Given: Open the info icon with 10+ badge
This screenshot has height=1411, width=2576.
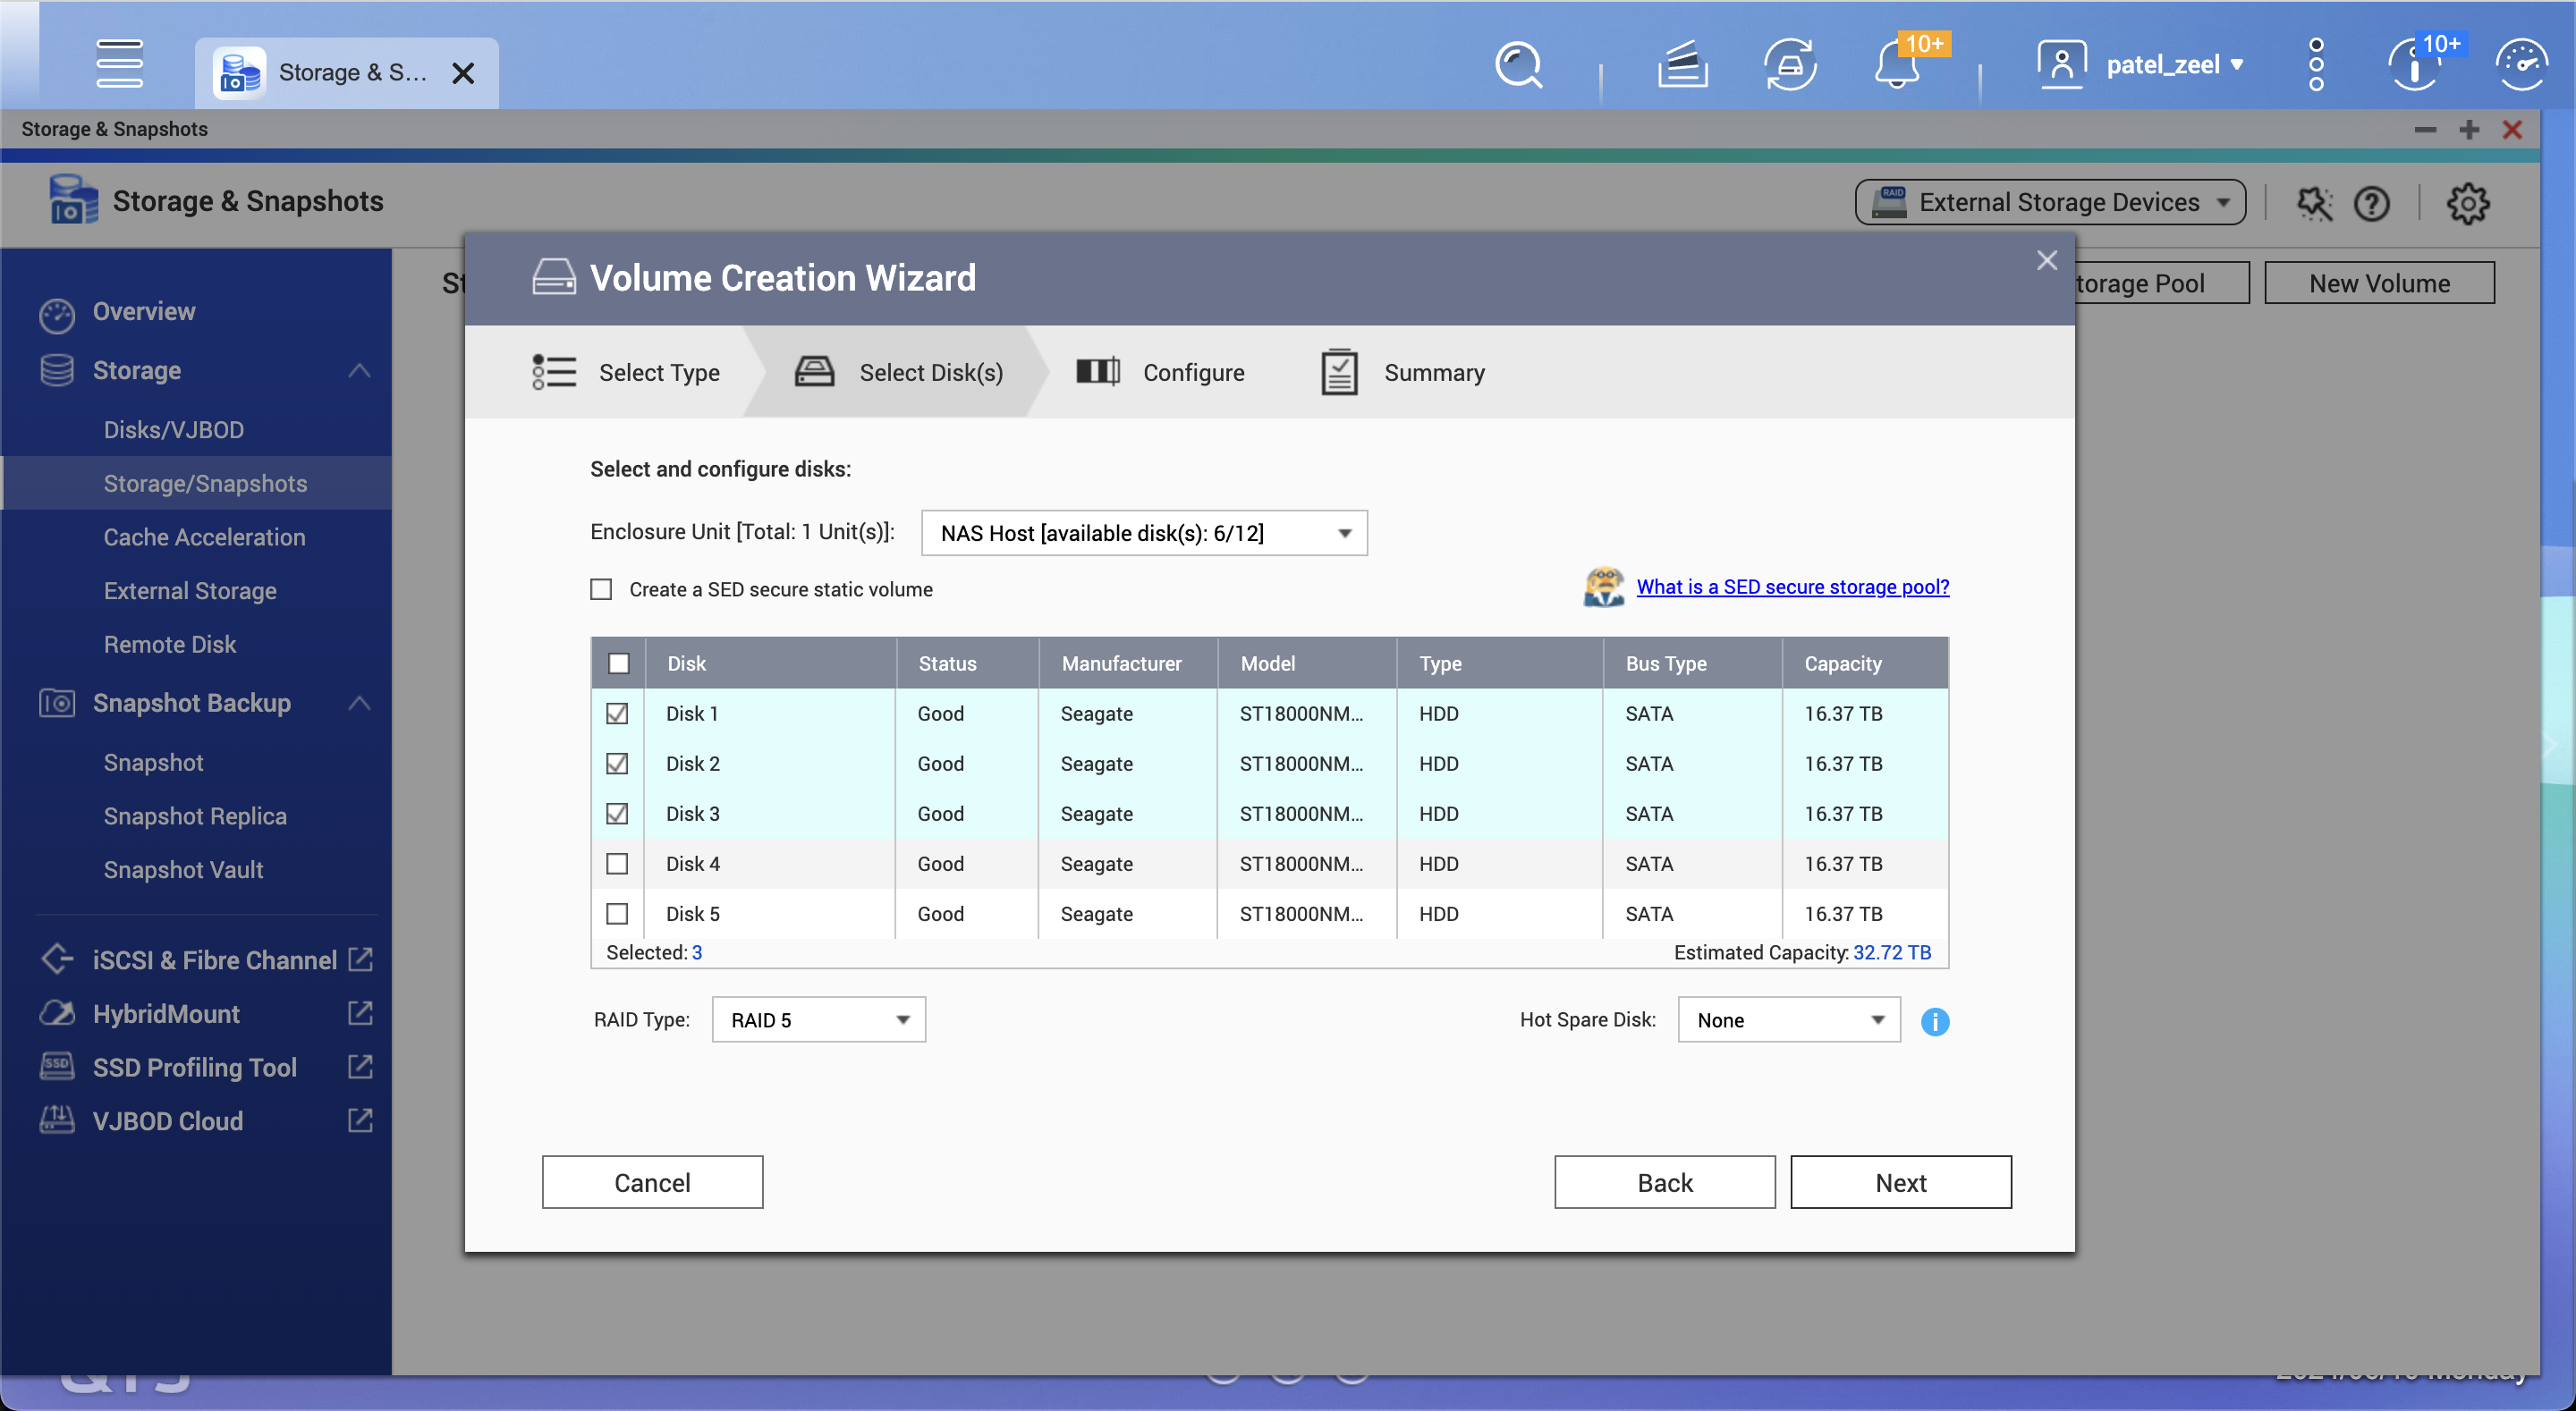Looking at the screenshot, I should [x=2414, y=66].
